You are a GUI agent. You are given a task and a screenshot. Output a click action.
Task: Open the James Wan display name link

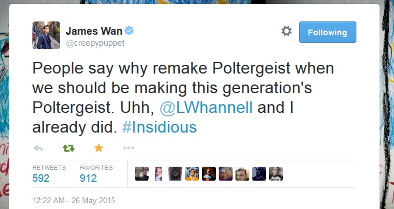(x=94, y=31)
